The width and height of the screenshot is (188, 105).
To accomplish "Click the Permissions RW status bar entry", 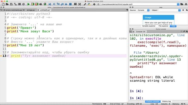I will (x=99, y=104).
